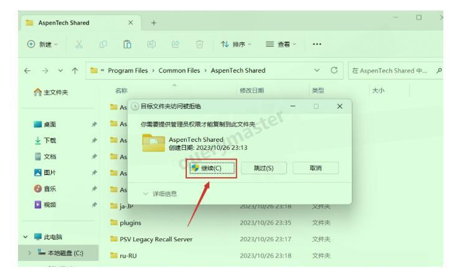Open the 查看 view dropdown
This screenshot has width=462, height=278.
[281, 44]
